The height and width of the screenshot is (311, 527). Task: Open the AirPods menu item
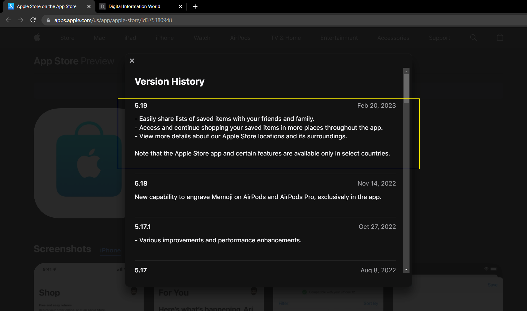pos(240,38)
